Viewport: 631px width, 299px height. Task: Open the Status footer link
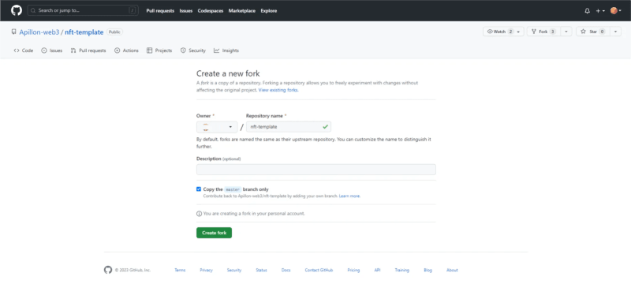click(261, 271)
